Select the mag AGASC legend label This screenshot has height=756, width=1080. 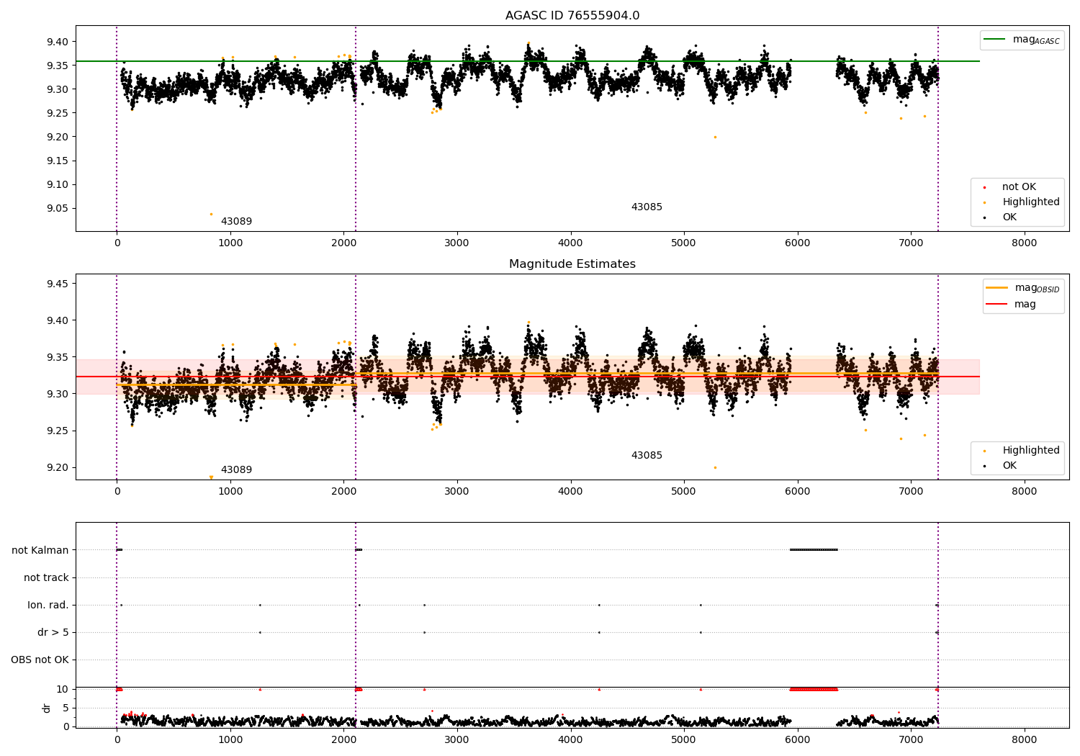coord(1036,40)
